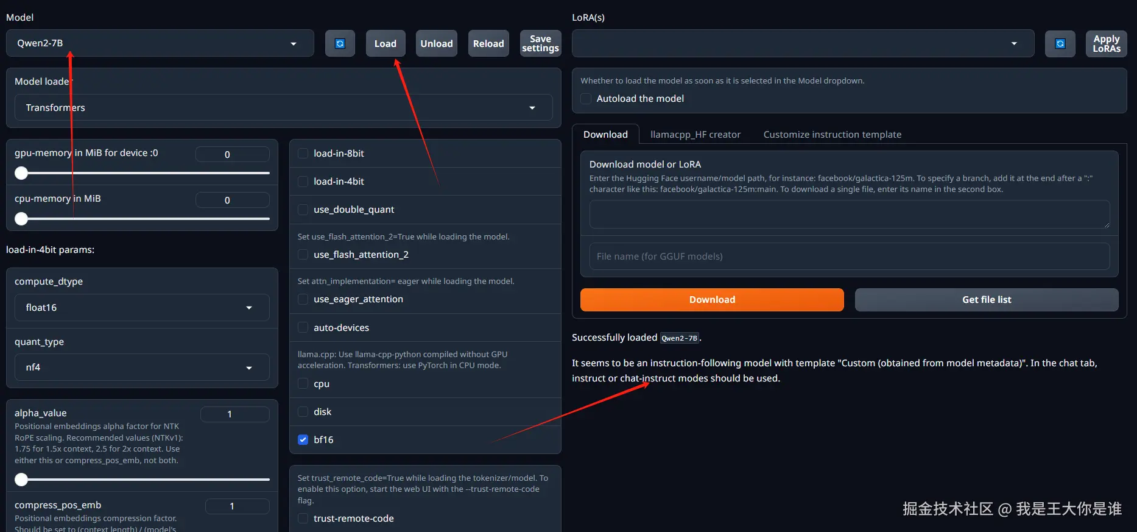Adjust the cpu-memory slider handle

21,219
